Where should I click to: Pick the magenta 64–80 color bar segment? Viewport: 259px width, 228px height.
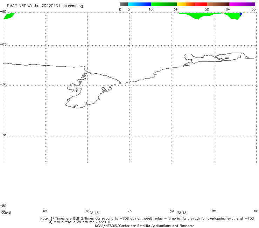pos(242,4)
